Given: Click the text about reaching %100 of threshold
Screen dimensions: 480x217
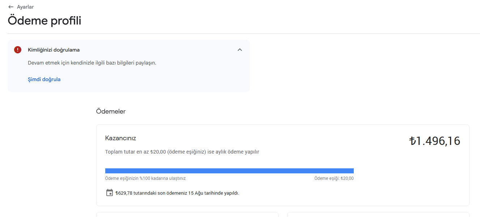Looking at the screenshot, I should (x=145, y=178).
